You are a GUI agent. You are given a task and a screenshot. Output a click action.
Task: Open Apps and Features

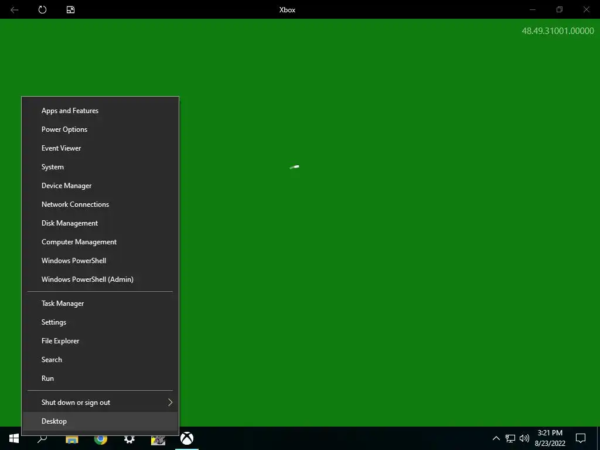[x=100, y=111]
